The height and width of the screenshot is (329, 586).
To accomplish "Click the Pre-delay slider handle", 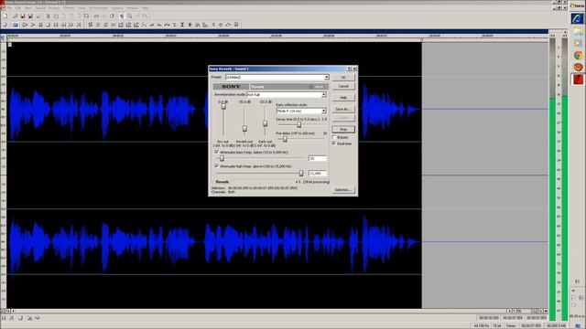I will (x=285, y=139).
